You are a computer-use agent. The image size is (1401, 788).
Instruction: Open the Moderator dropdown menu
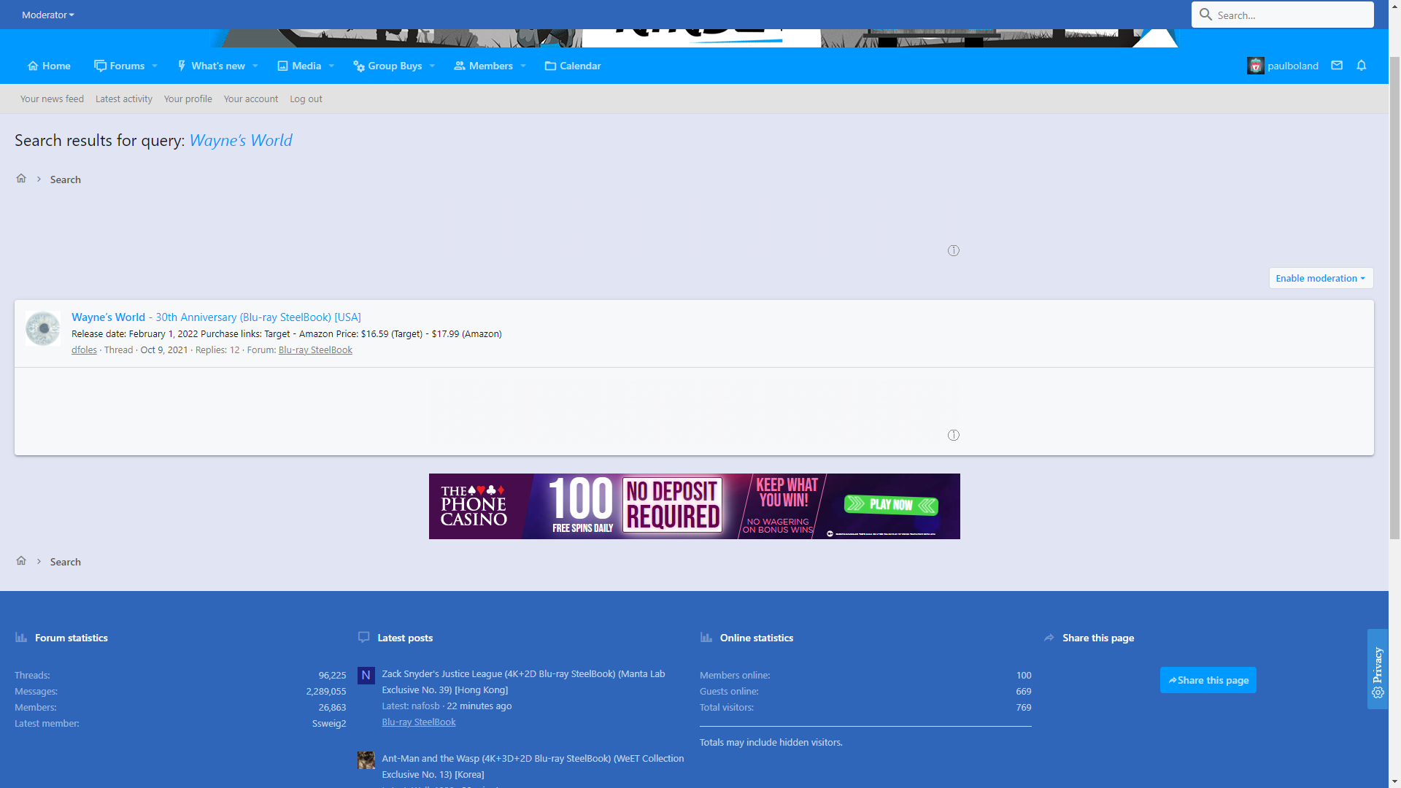[x=48, y=15]
